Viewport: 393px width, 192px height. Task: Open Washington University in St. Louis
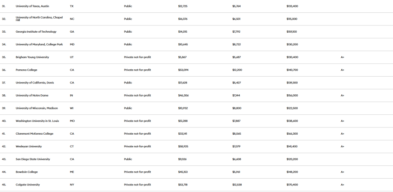[x=37, y=121]
